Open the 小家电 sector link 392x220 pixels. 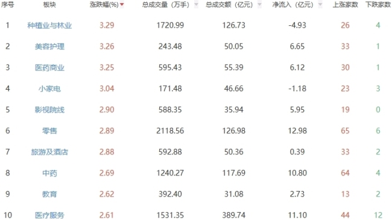[49, 89]
